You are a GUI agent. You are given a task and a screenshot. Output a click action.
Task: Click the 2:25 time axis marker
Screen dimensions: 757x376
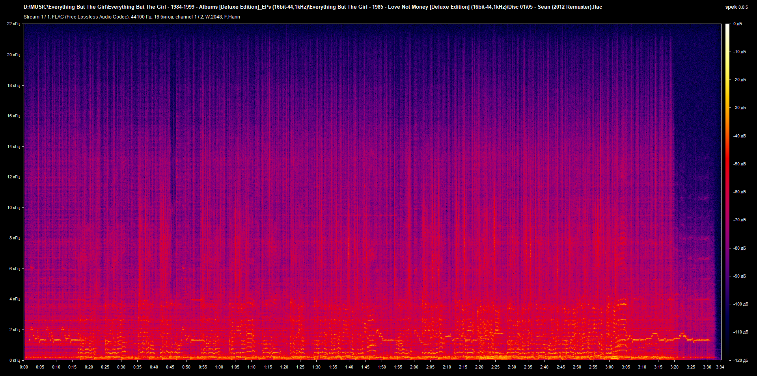click(x=495, y=367)
